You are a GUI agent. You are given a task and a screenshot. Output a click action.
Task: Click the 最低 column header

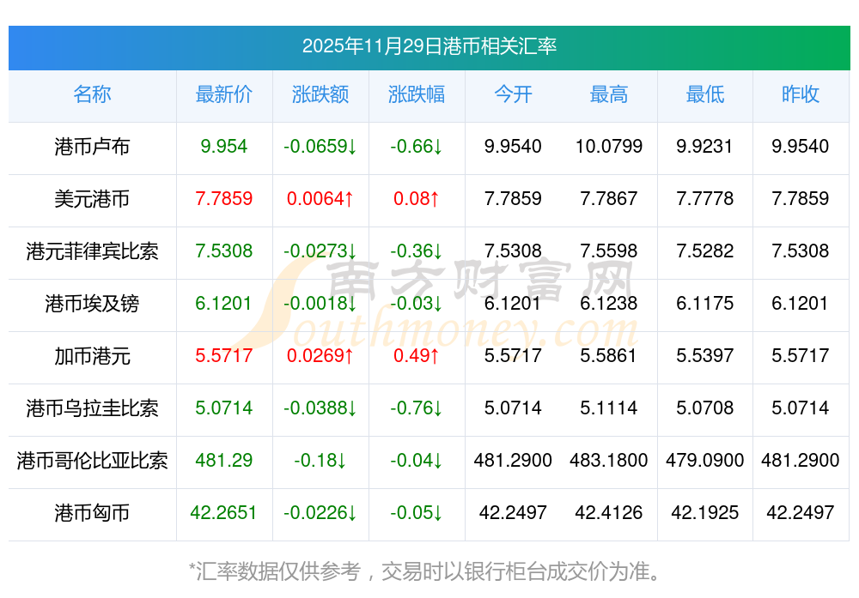704,94
